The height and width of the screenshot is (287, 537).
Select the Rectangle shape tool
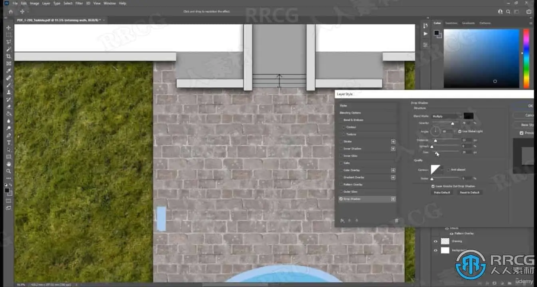(x=9, y=157)
